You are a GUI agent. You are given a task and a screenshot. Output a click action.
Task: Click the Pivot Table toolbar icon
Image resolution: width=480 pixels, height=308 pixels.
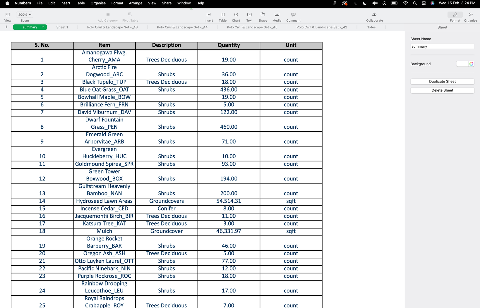tap(130, 15)
